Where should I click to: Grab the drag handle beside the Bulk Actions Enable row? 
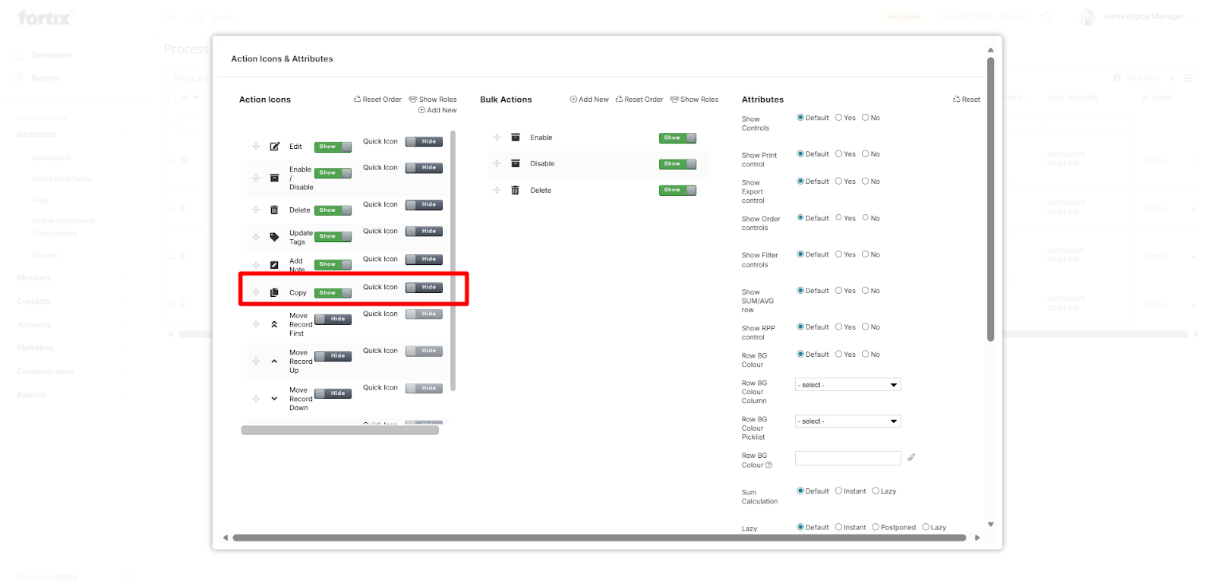(x=497, y=137)
